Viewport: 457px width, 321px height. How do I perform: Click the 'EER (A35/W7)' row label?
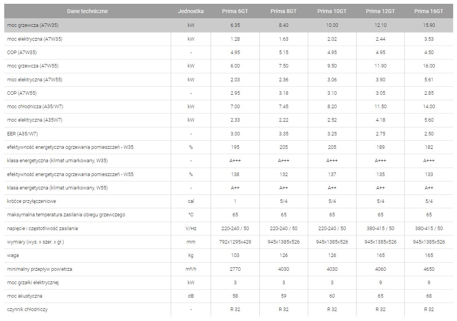22,134
